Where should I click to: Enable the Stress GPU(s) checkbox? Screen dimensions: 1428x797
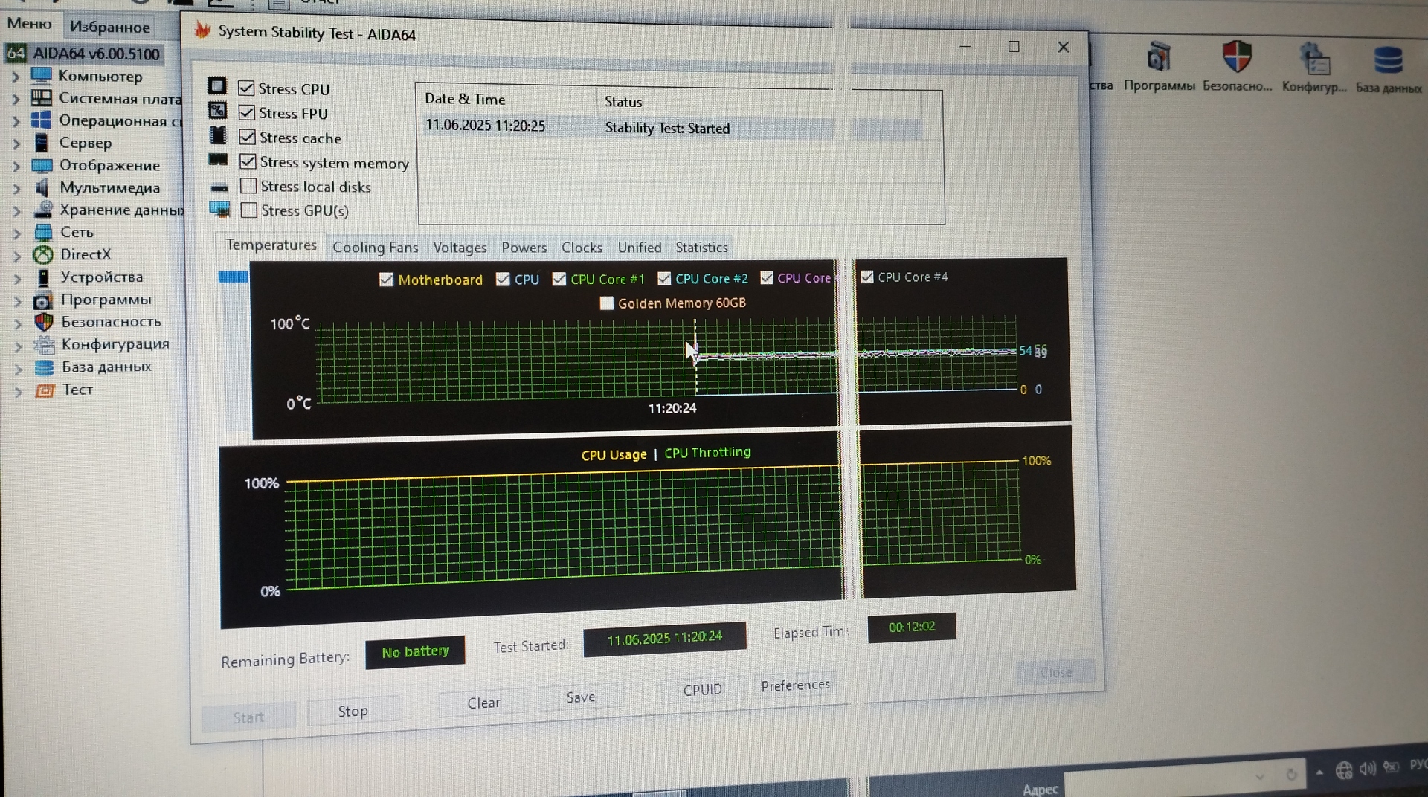[249, 210]
